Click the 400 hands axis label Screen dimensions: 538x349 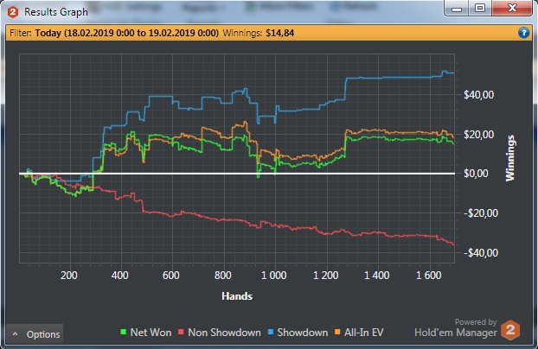pos(119,276)
